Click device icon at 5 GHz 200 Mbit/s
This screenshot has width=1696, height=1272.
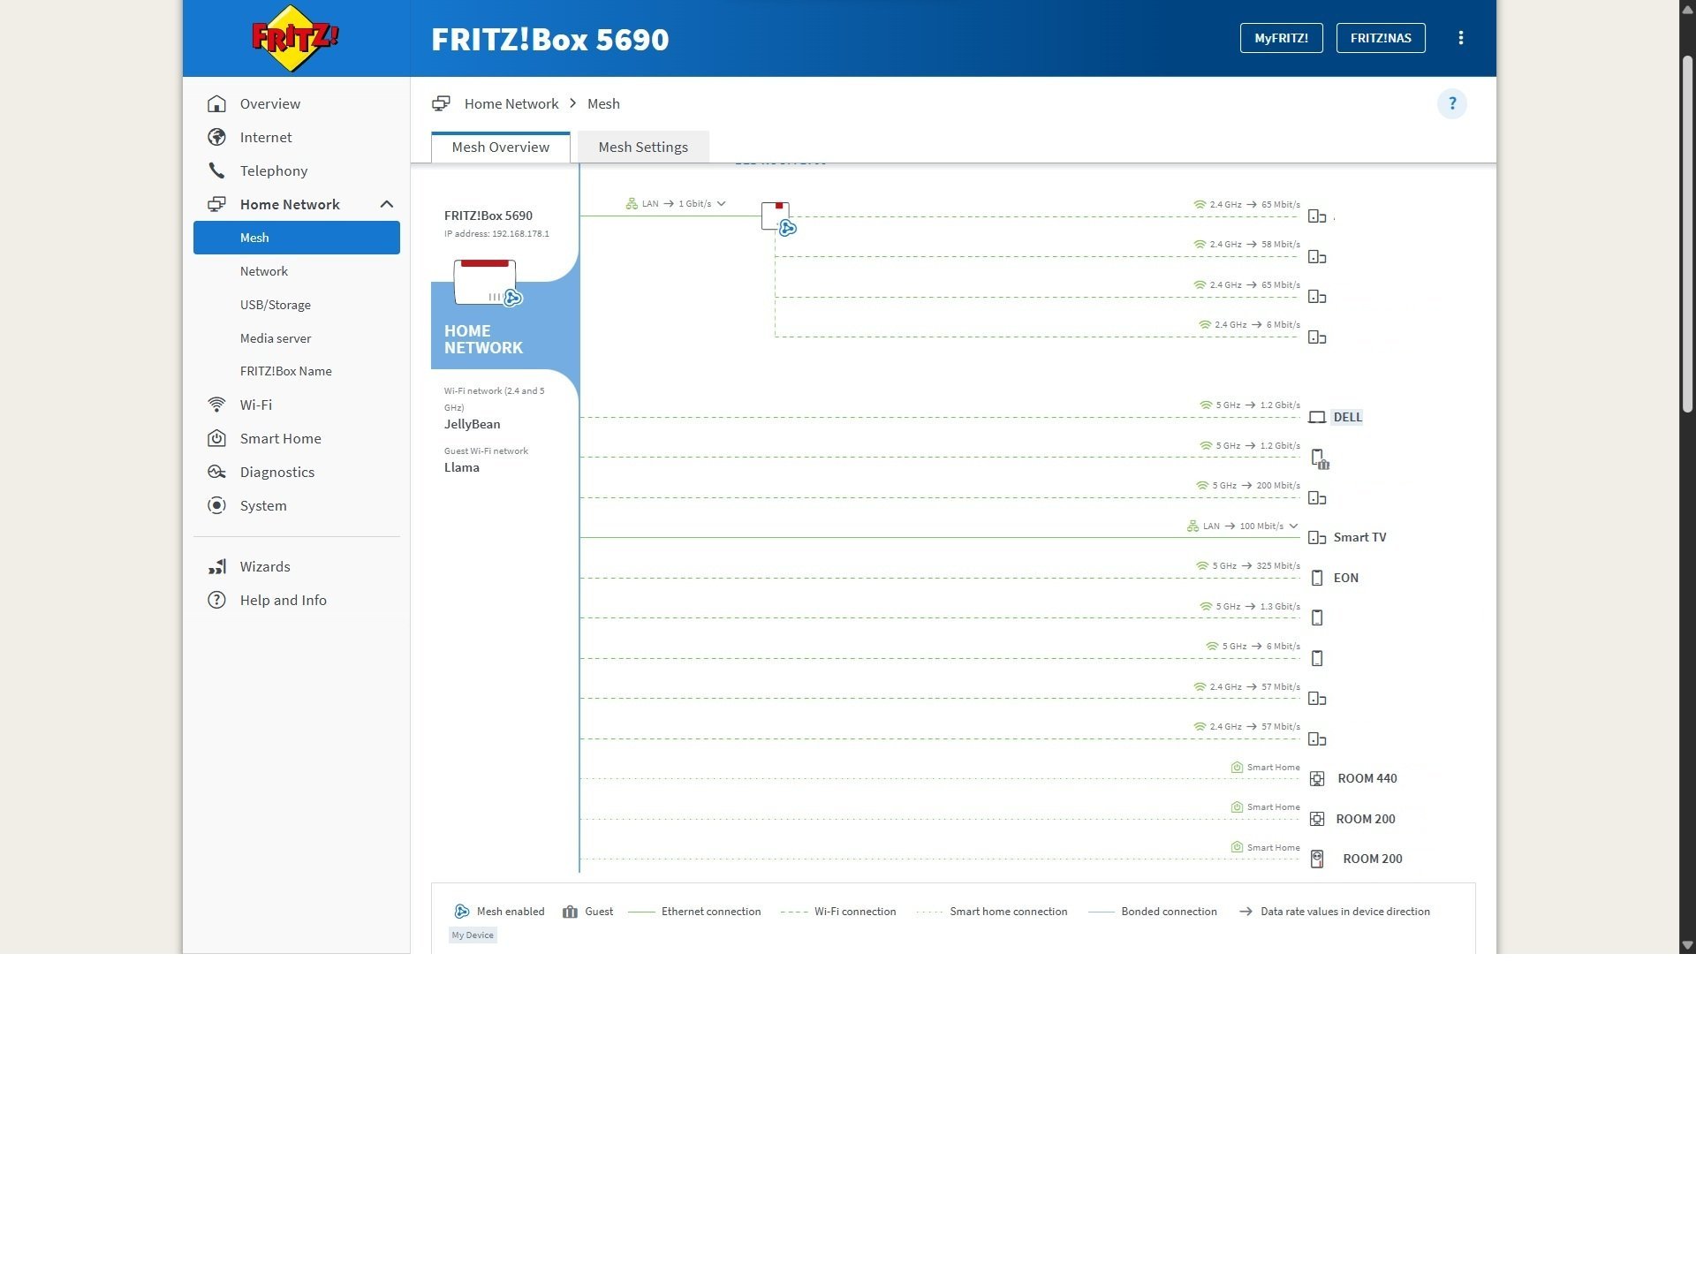click(x=1316, y=498)
